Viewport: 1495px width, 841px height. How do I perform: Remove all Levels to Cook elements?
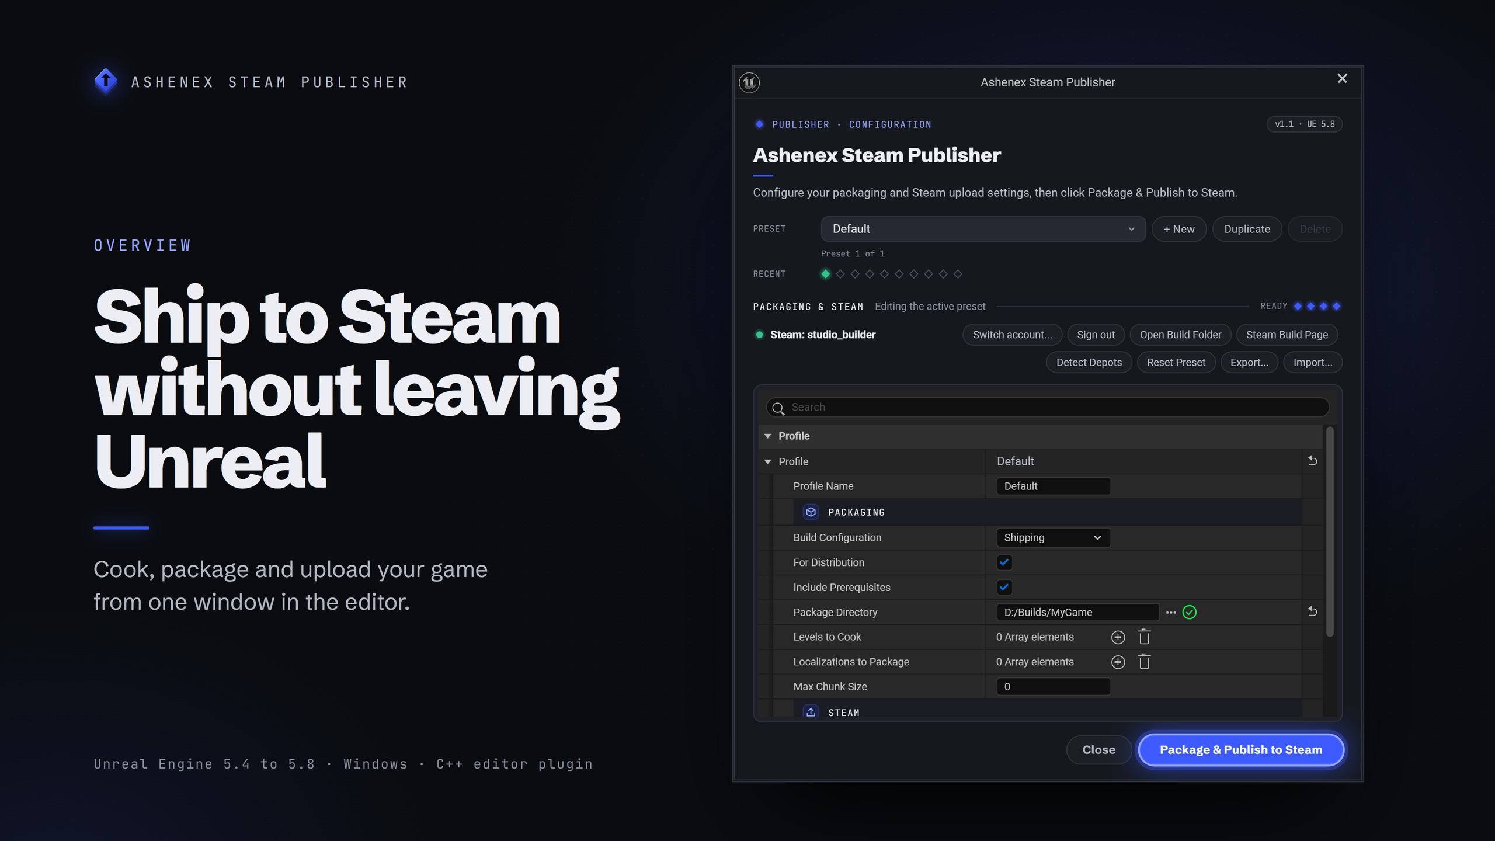pos(1144,637)
